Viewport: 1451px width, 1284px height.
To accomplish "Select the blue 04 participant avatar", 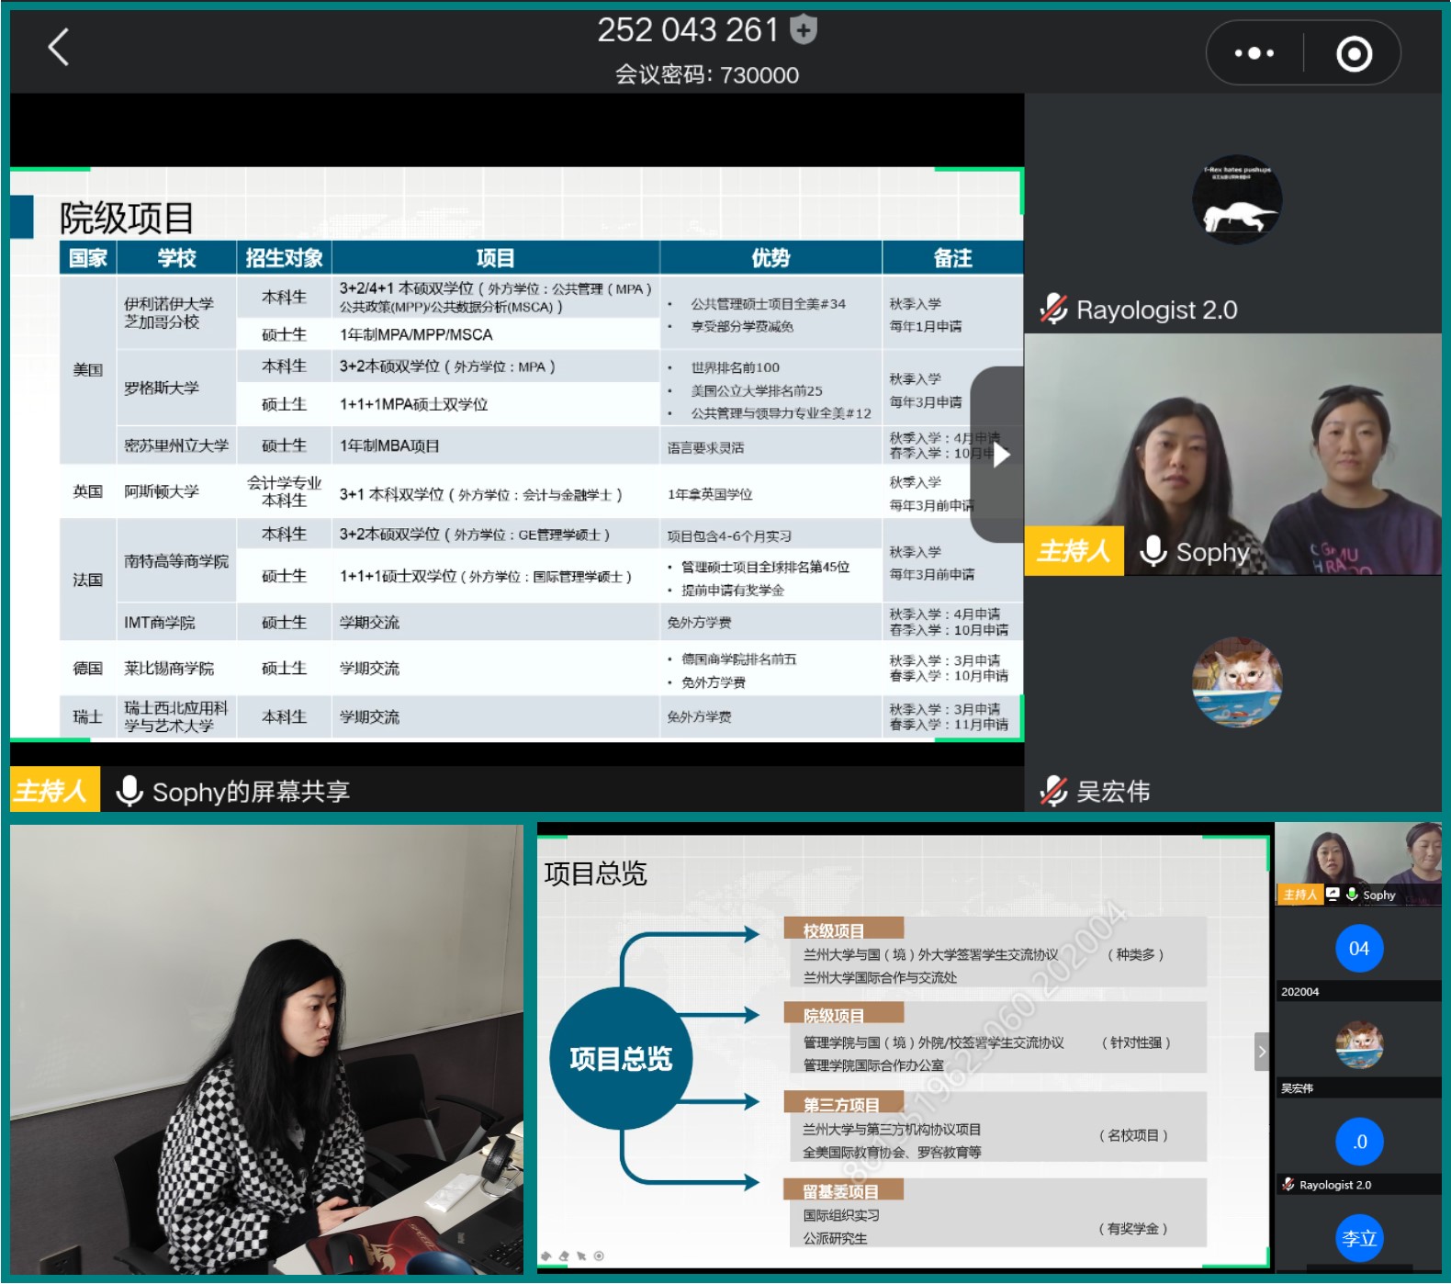I will [1358, 949].
